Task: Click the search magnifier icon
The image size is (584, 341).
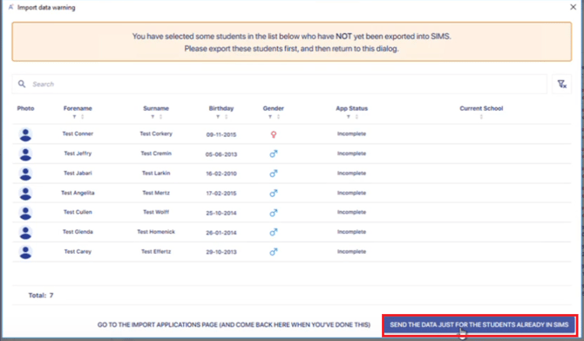Action: point(22,84)
